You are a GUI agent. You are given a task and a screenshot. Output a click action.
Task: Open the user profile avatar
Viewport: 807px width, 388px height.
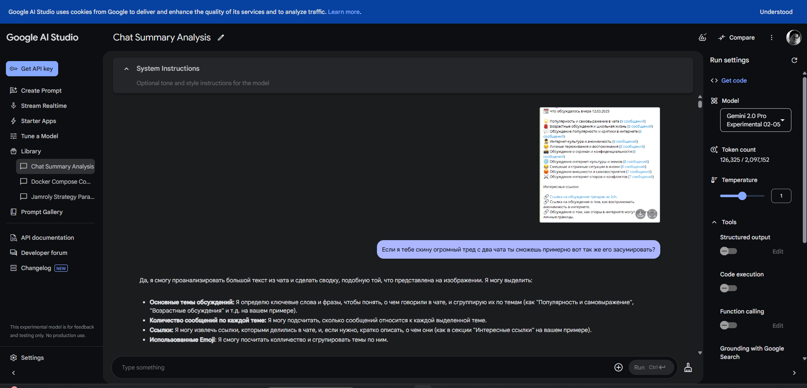[794, 37]
